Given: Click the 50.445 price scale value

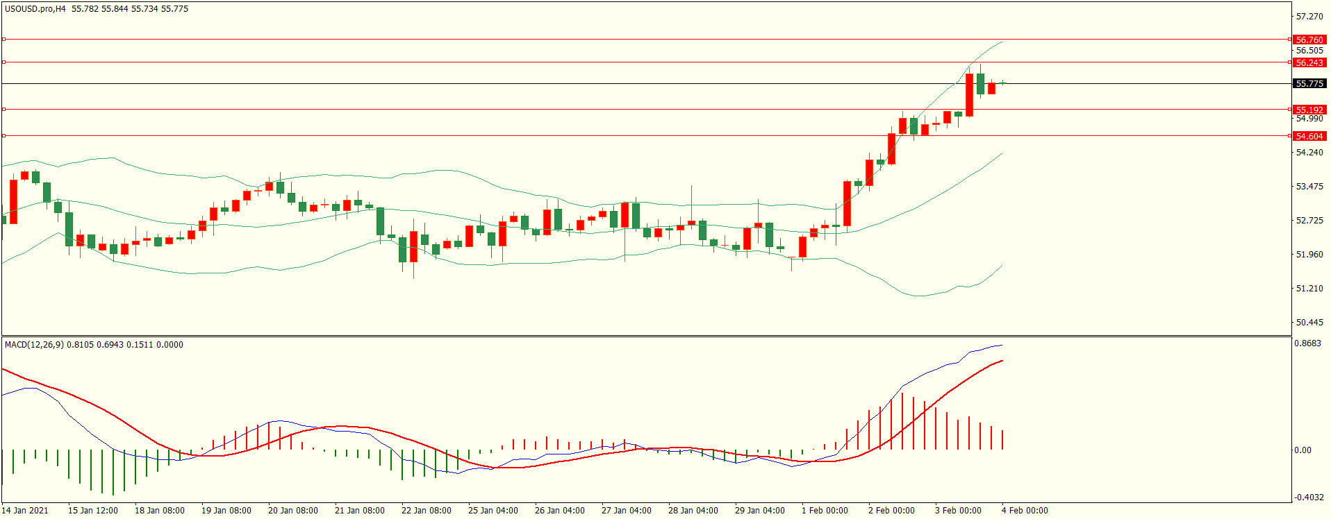Looking at the screenshot, I should point(1309,322).
